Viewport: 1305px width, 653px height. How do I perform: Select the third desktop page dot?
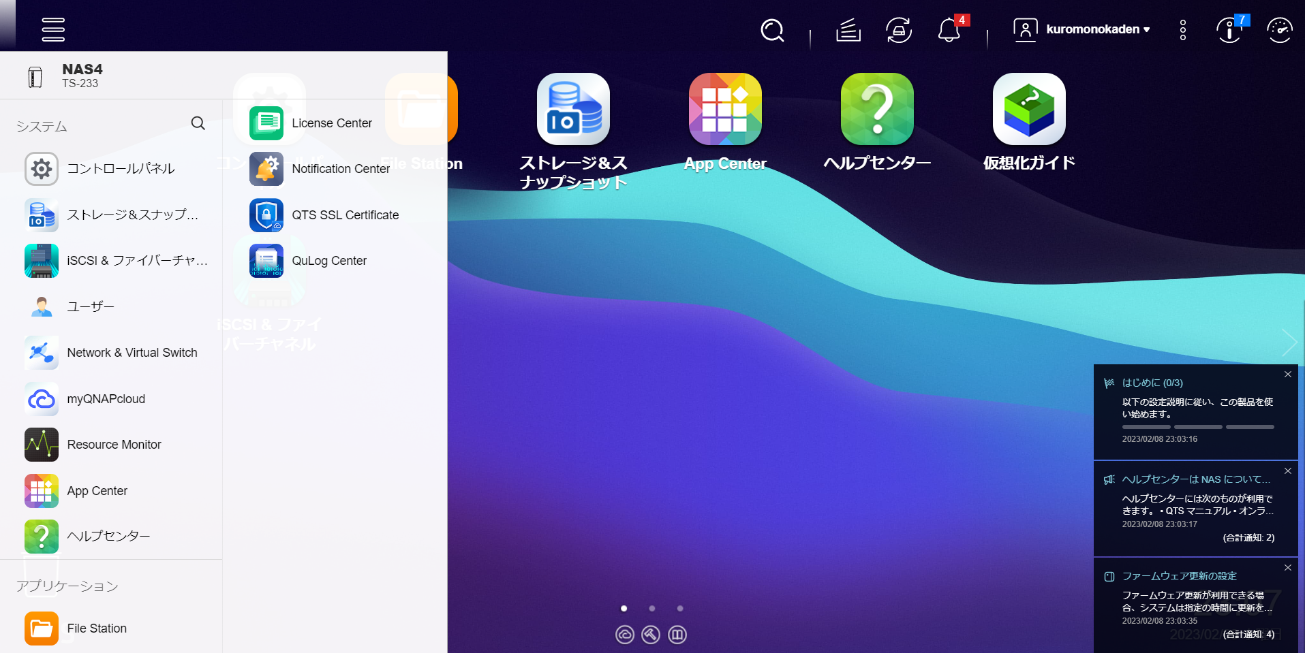[x=680, y=608]
